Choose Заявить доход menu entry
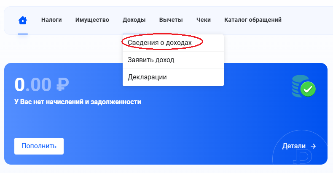333x173 pixels. [x=151, y=60]
